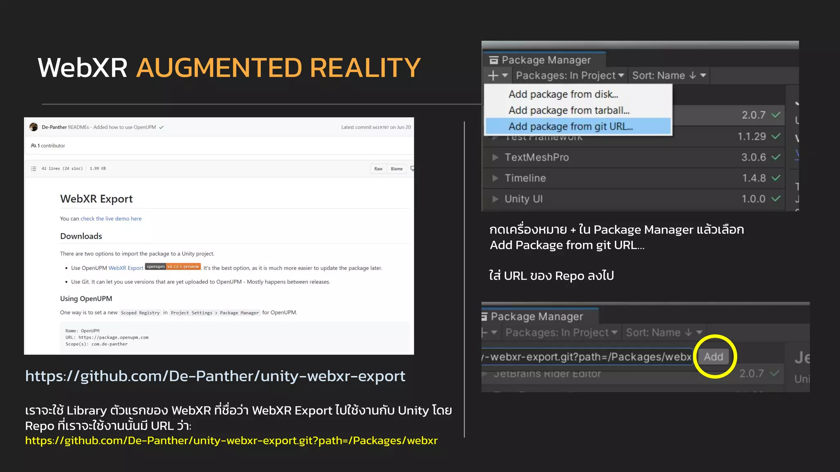Viewport: 840px width, 472px height.
Task: Click the Using OpenUPM heading
Action: [86, 299]
